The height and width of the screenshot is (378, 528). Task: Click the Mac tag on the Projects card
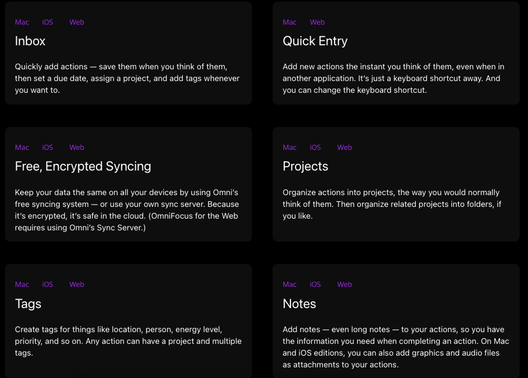tap(289, 147)
